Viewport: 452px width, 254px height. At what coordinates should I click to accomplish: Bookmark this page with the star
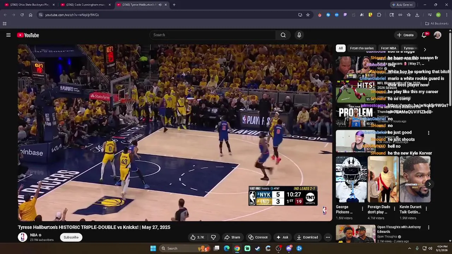pos(308,15)
